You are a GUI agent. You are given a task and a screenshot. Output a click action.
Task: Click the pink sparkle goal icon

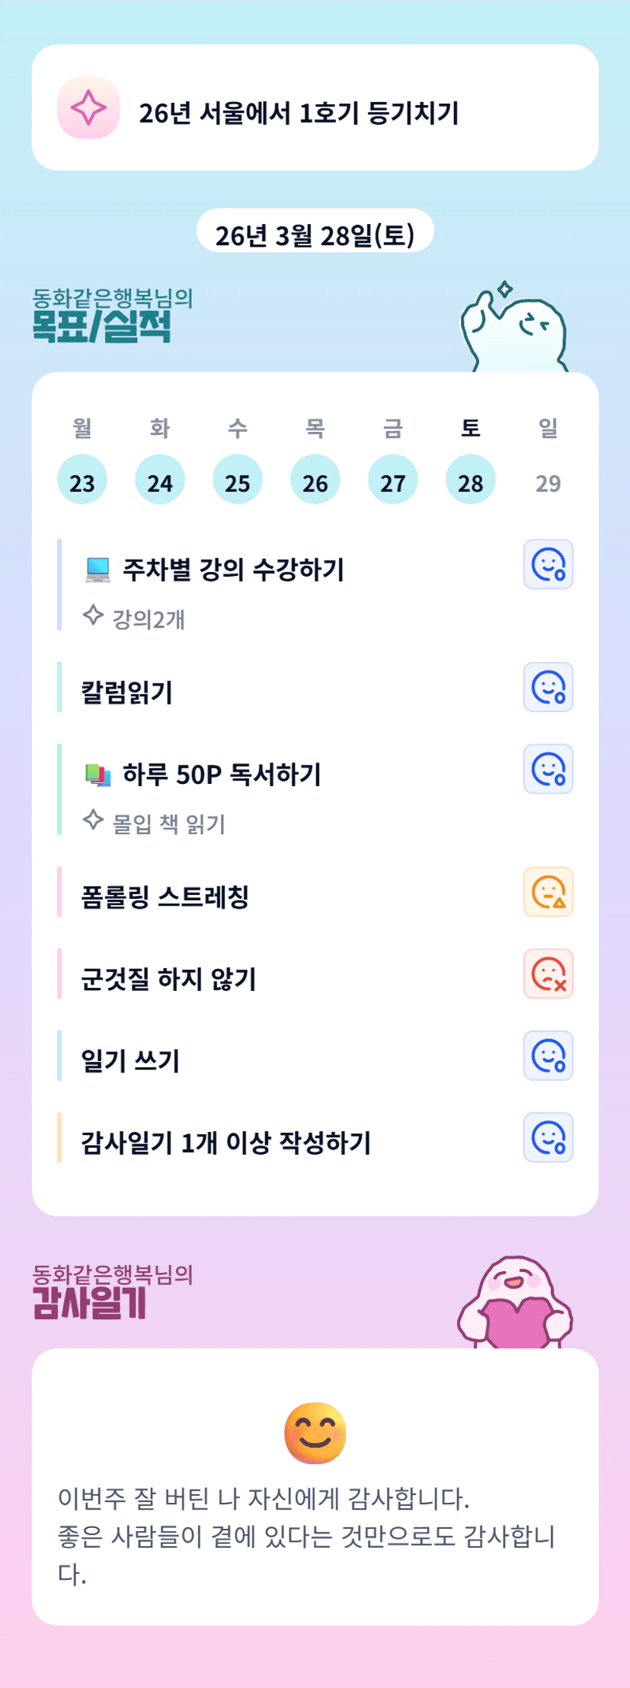[88, 108]
